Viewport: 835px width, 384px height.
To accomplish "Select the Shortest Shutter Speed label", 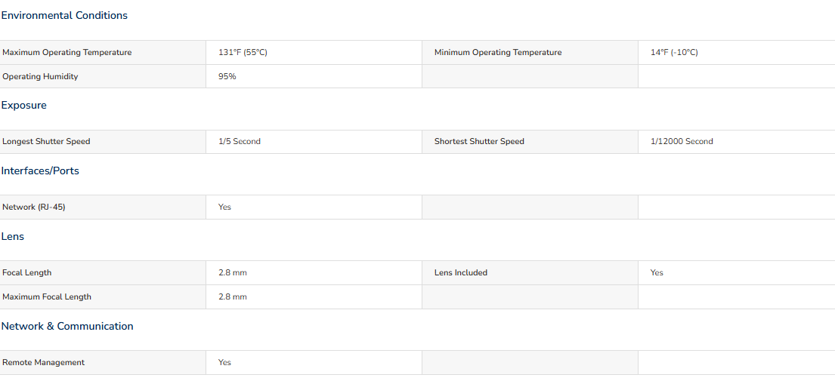I will tap(479, 142).
